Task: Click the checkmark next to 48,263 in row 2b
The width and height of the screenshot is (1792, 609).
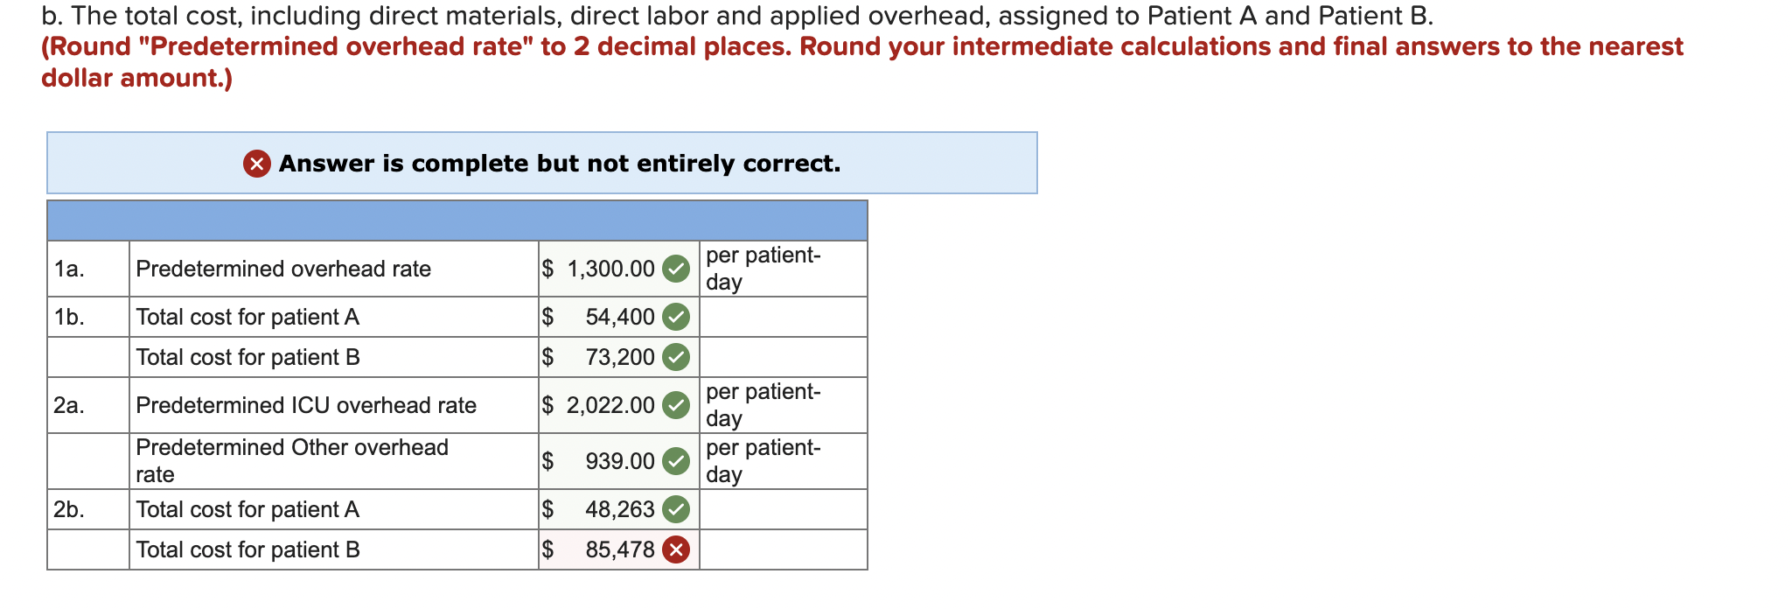Action: (677, 508)
